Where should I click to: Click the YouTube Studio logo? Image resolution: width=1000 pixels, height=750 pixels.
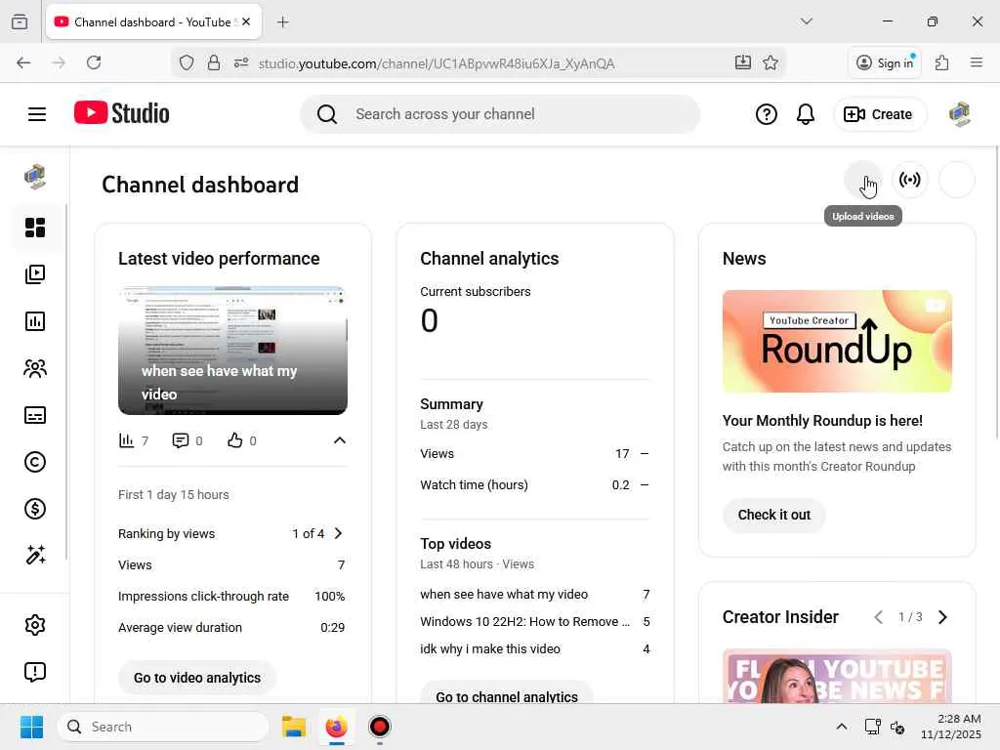121,113
